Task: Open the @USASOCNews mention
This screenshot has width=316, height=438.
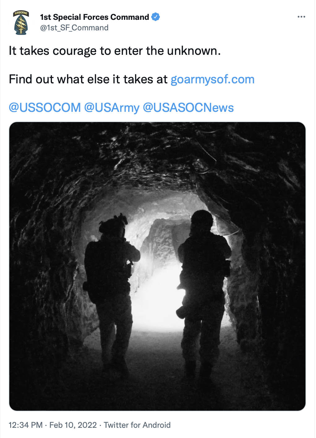Action: 188,107
